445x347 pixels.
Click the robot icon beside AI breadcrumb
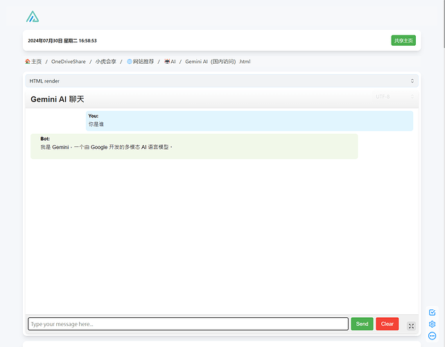167,61
